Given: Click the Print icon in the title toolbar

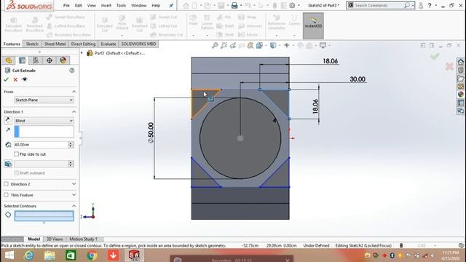Looking at the screenshot, I should [234, 5].
